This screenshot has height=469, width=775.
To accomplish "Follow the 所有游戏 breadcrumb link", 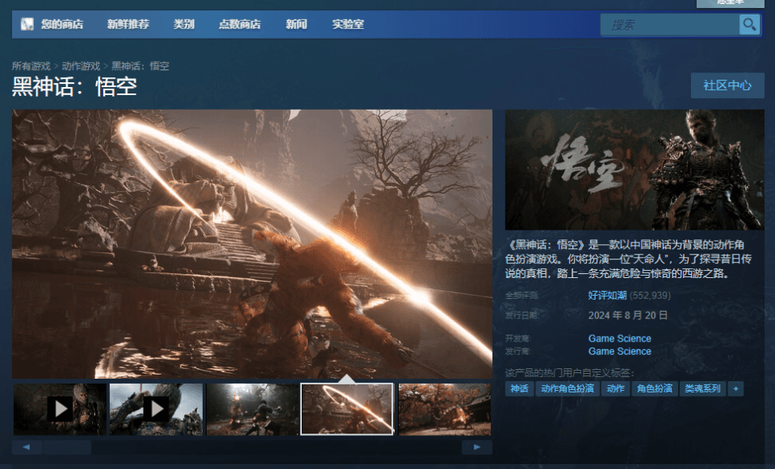I will tap(31, 66).
